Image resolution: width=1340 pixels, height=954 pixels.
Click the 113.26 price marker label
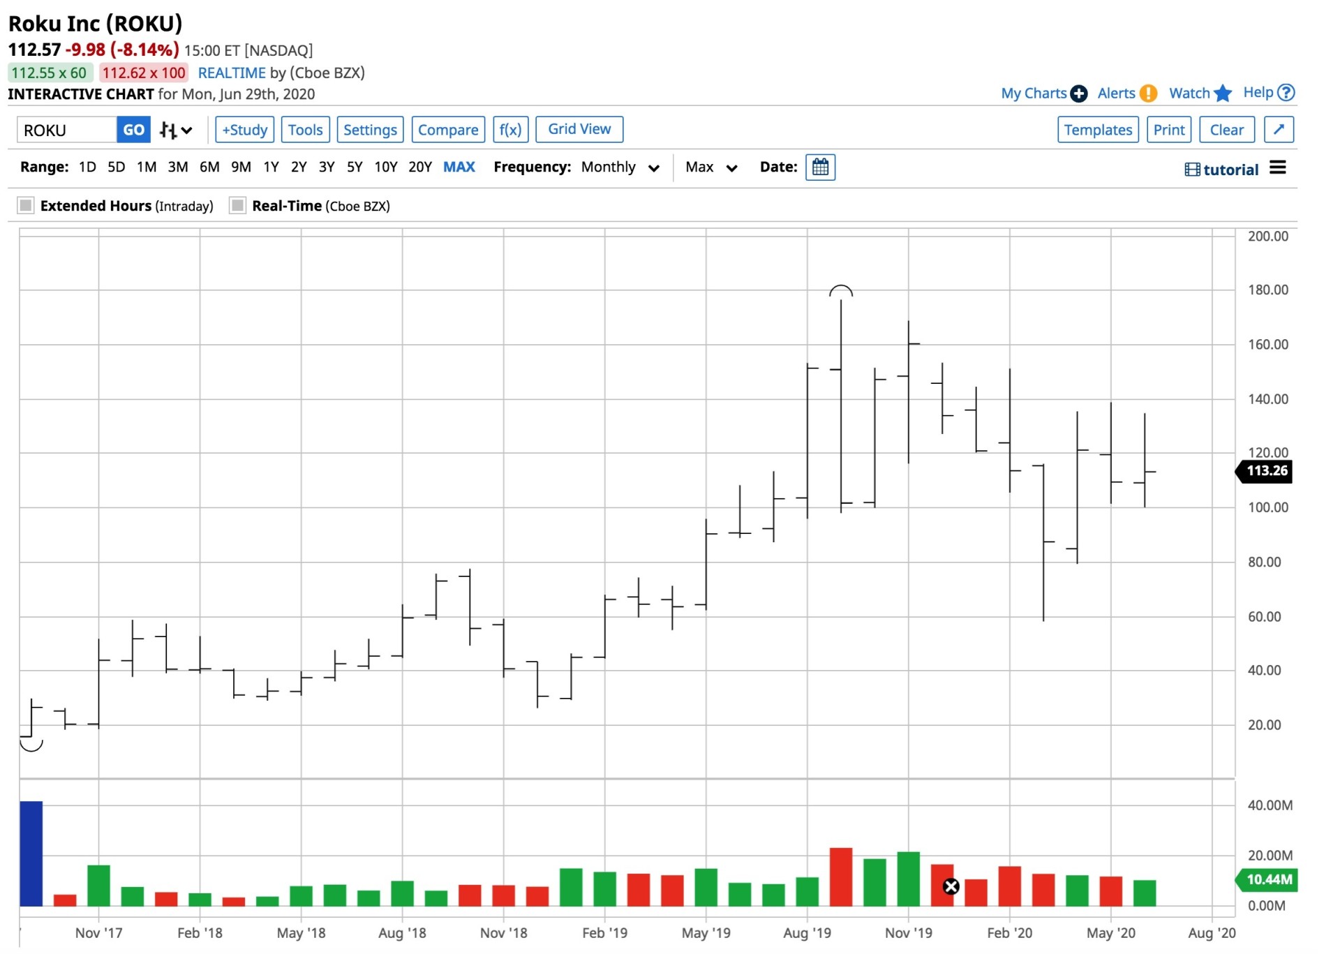point(1265,471)
